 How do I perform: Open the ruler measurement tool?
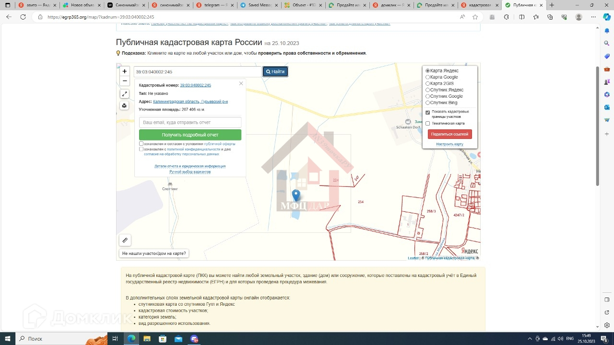coord(125,241)
